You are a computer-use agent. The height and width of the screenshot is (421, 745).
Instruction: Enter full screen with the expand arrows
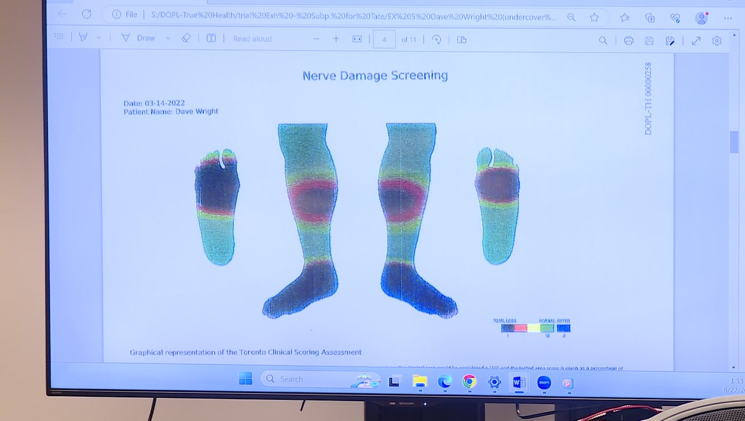tap(696, 41)
